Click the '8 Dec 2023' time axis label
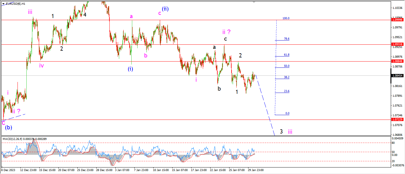The image size is (405, 174). tap(8, 170)
